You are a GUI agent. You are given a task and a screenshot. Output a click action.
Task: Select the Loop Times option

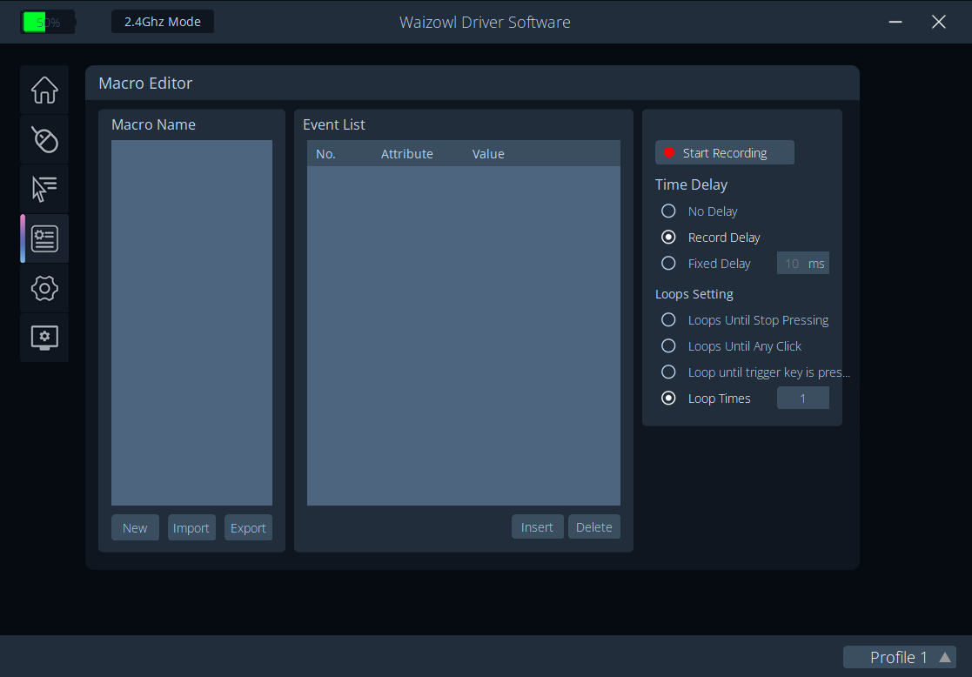(706, 398)
